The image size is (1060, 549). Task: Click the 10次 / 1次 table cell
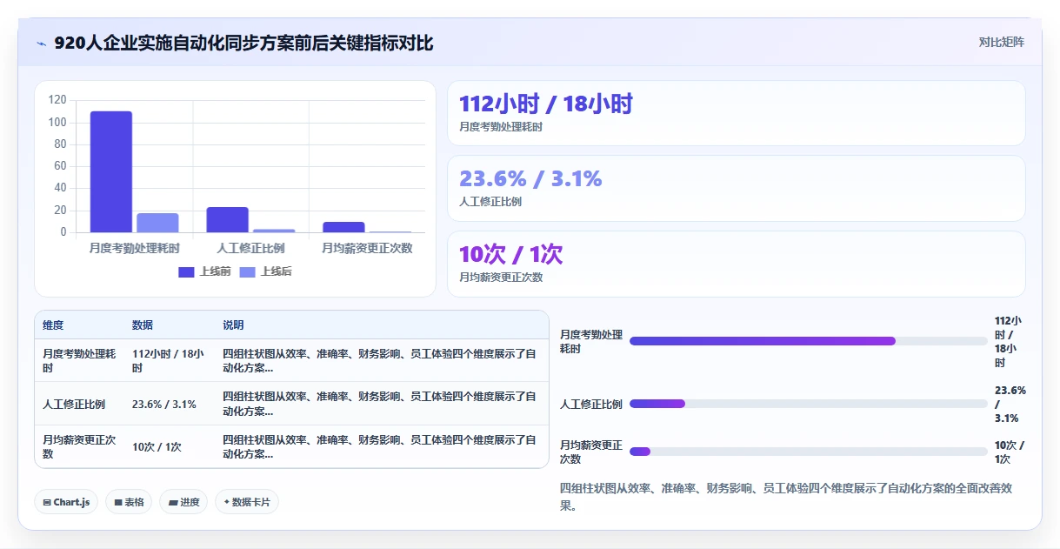coord(170,447)
